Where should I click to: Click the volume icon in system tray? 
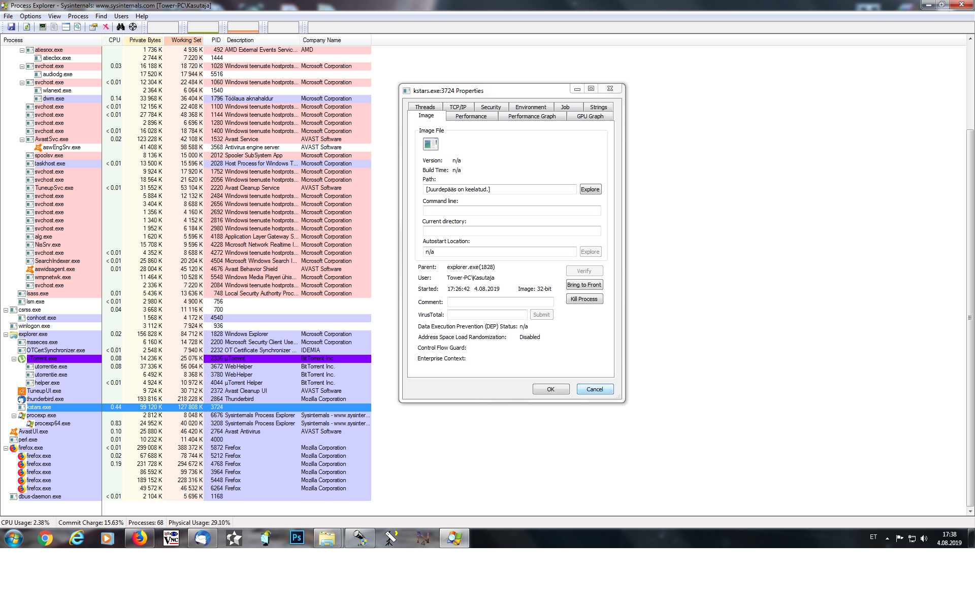click(x=924, y=538)
